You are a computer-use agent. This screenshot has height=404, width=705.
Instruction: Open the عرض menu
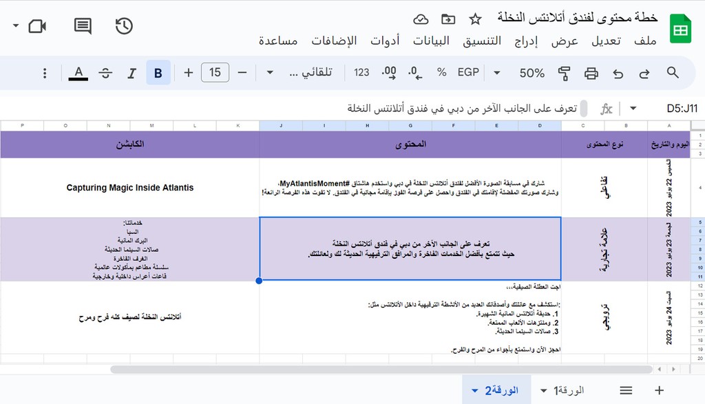pyautogui.click(x=565, y=41)
